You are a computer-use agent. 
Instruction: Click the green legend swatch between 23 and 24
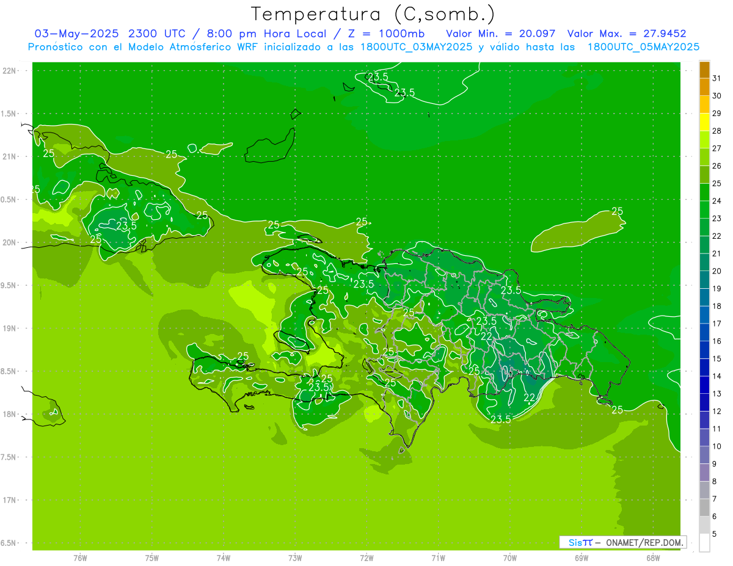[704, 210]
